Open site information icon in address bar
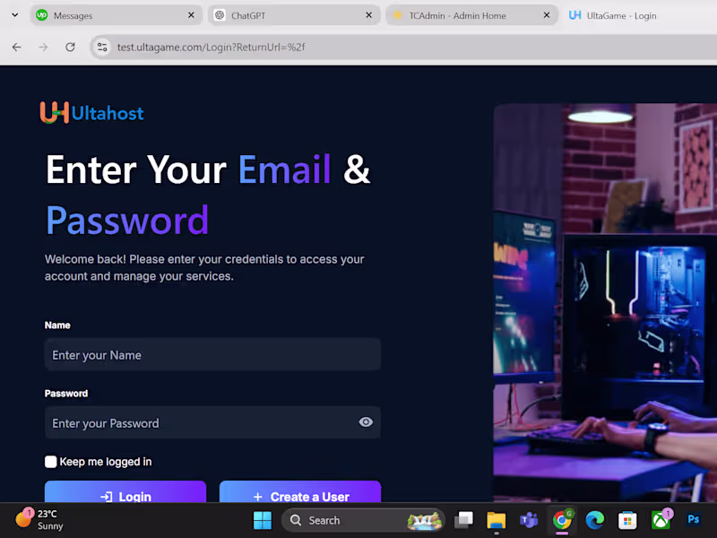The height and width of the screenshot is (538, 717). [102, 48]
